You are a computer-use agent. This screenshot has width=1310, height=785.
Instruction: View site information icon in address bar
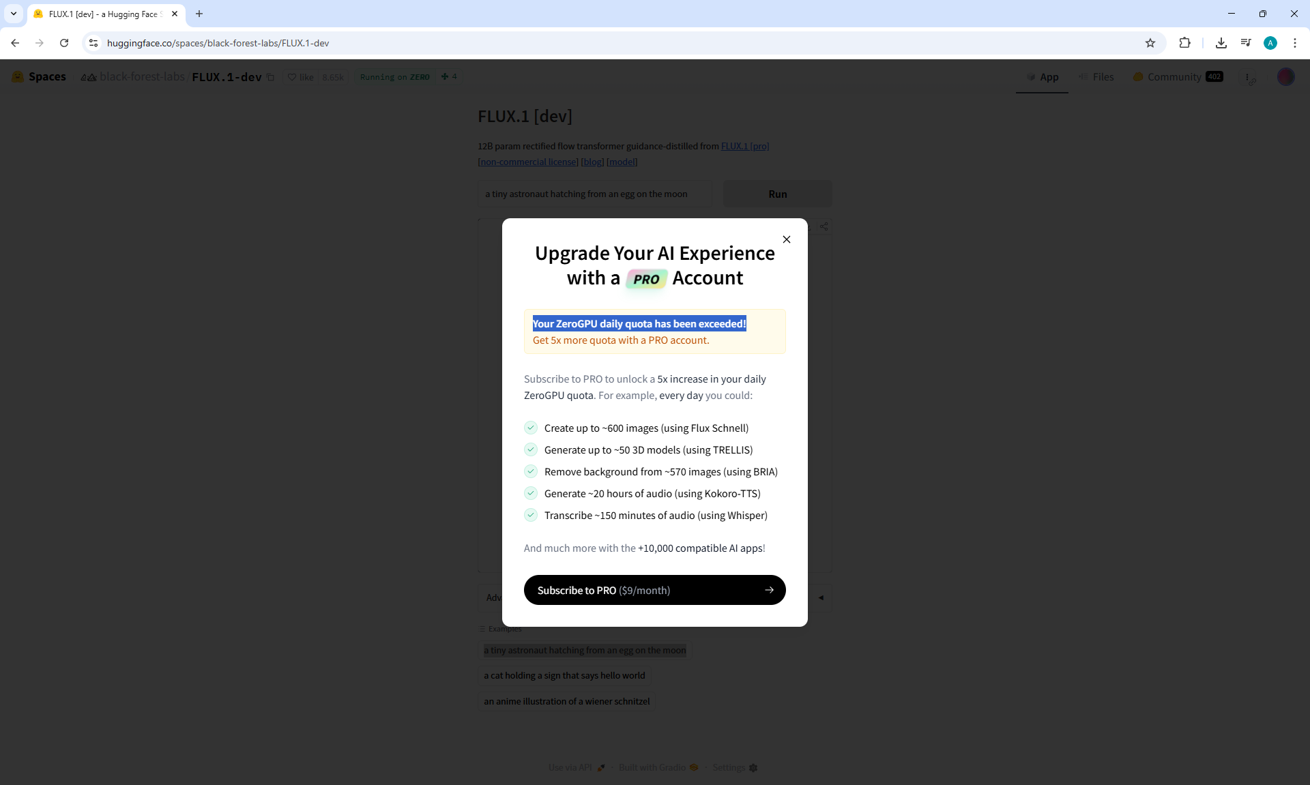pyautogui.click(x=93, y=43)
